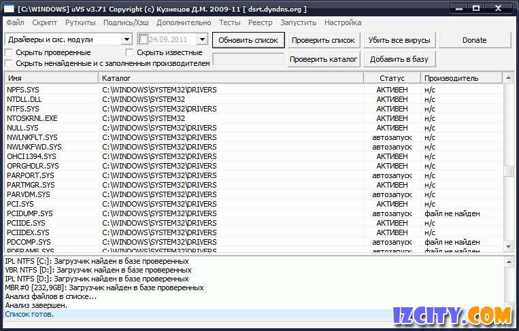Click the uVS application icon in title bar
Screen dimensions: 519x331
(x=9, y=9)
